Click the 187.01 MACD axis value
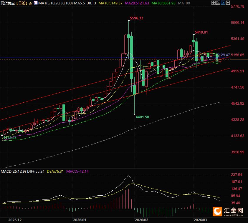The image size is (248, 223). (x=237, y=182)
